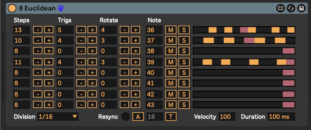Click the Resync 16 number field

tap(155, 117)
